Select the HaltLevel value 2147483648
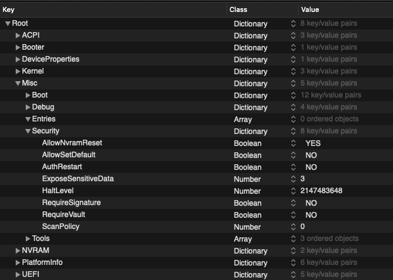The height and width of the screenshot is (280, 393). (321, 191)
